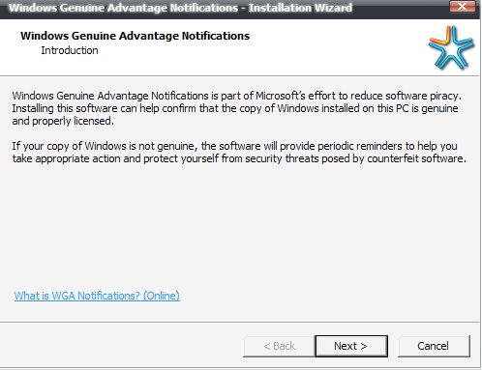Image resolution: width=482 pixels, height=370 pixels.
Task: Open the What is WGA Notifications? link
Action: click(x=97, y=296)
